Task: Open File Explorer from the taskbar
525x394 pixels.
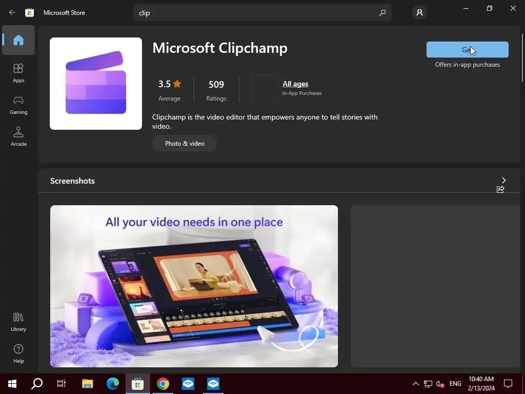Action: tap(87, 384)
